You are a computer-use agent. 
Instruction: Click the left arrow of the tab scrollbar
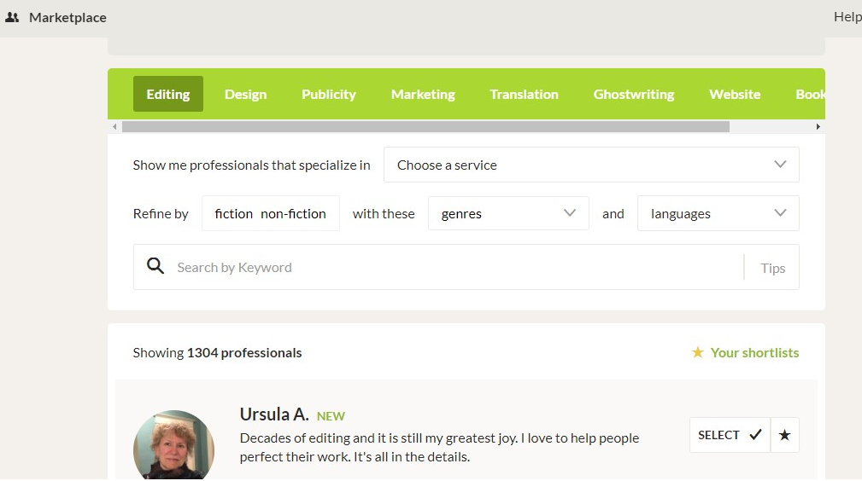(x=114, y=127)
